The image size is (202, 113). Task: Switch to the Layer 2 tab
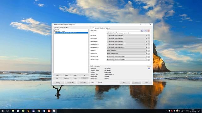pyautogui.click(x=97, y=28)
